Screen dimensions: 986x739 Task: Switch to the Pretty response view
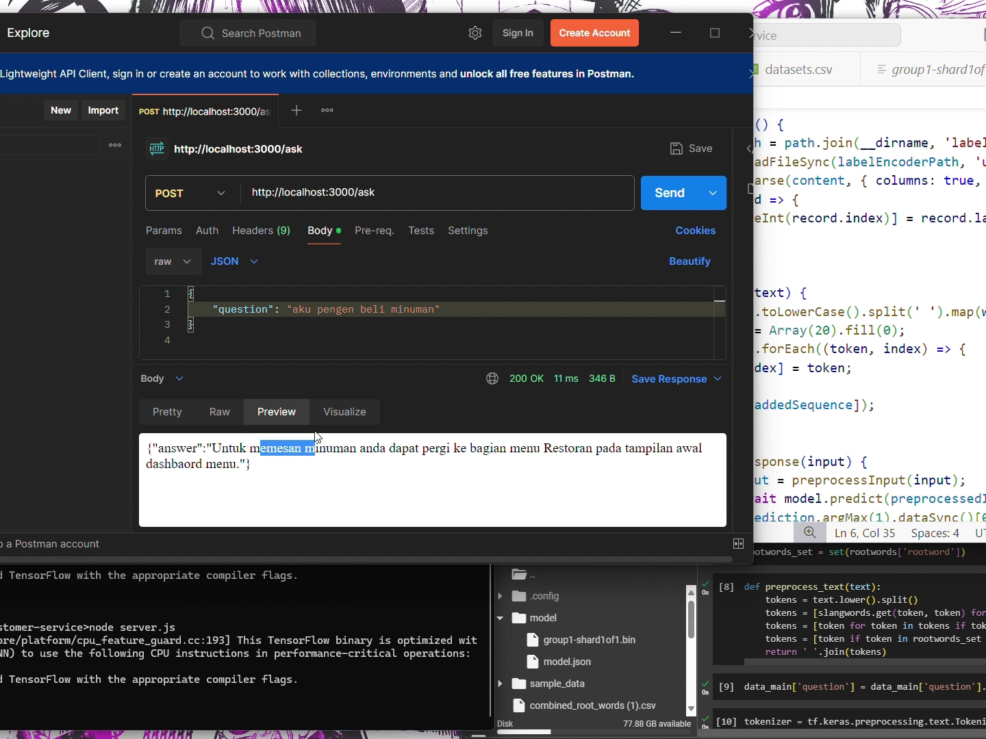(x=167, y=412)
